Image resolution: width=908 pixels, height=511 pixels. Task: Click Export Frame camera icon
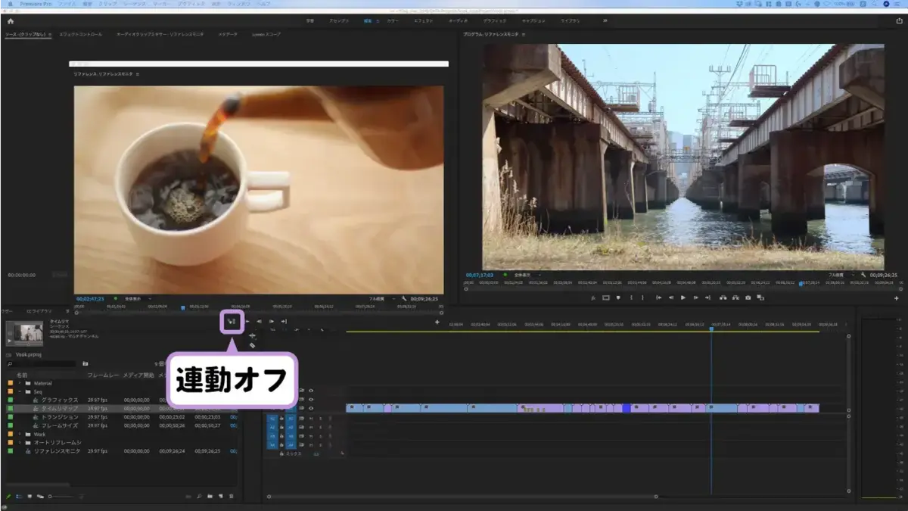click(x=748, y=298)
